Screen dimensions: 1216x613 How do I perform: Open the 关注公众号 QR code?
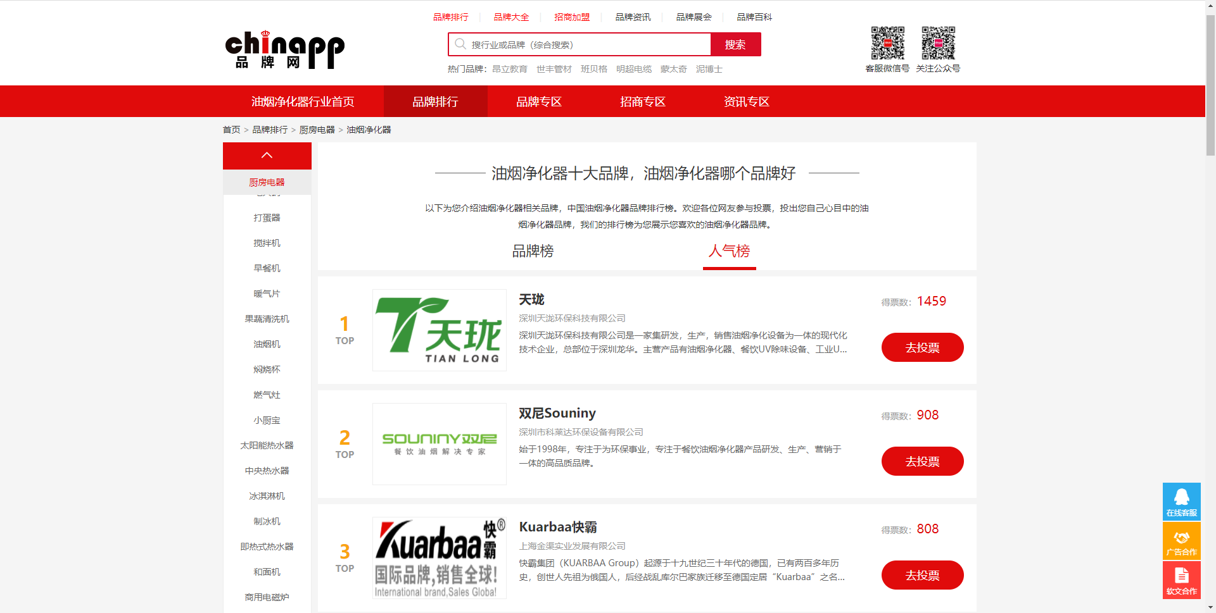point(938,43)
